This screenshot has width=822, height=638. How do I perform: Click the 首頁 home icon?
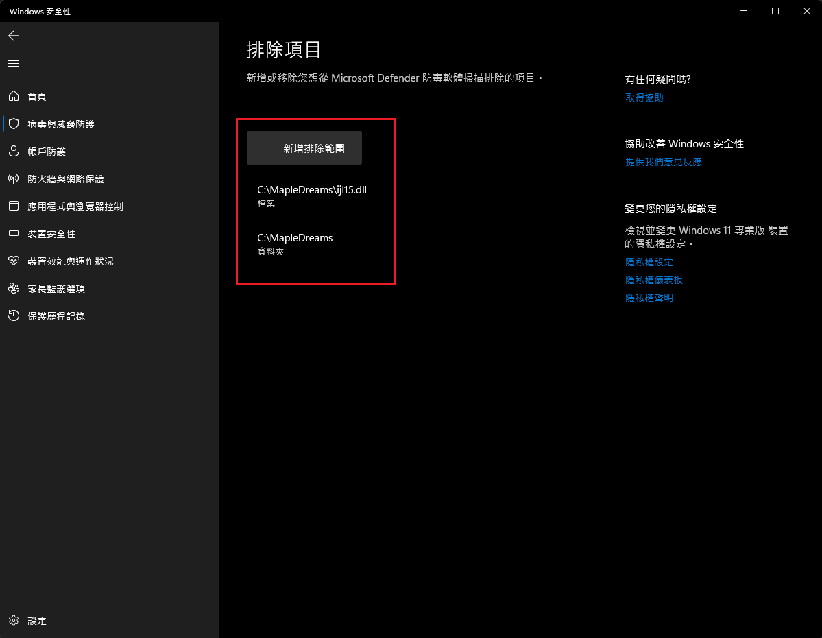point(14,97)
